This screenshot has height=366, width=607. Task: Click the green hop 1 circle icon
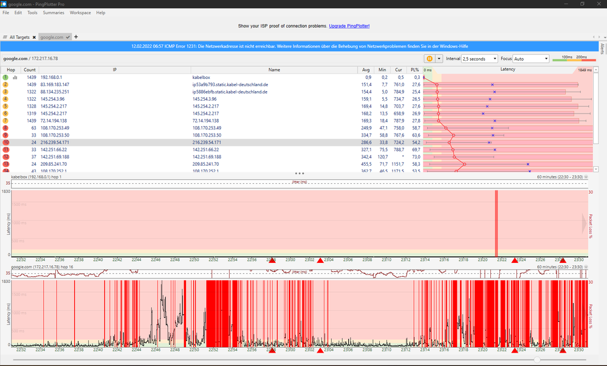point(5,78)
